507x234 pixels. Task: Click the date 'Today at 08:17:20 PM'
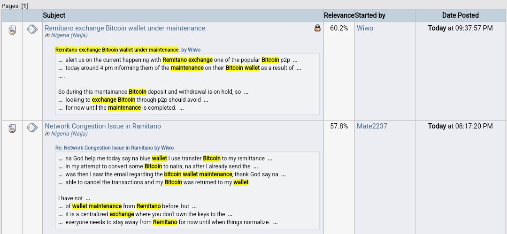point(461,126)
